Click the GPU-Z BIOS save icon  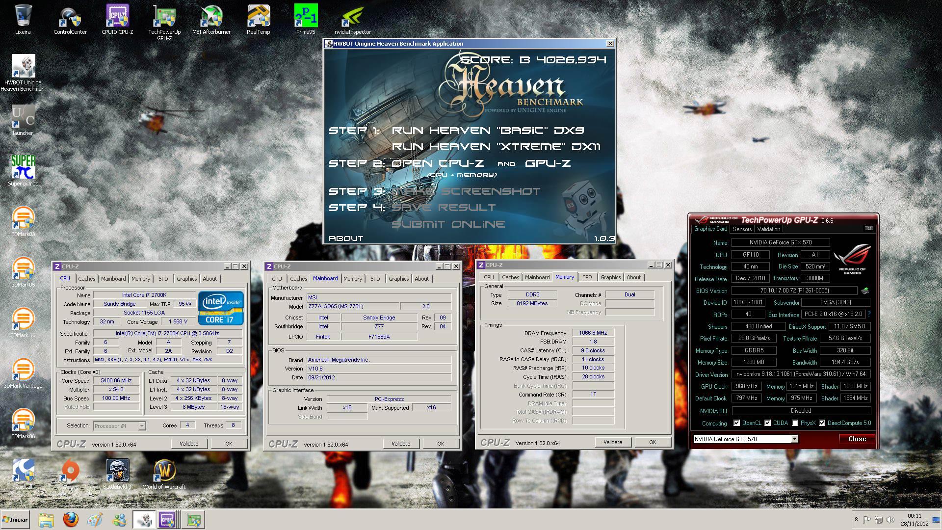pyautogui.click(x=865, y=291)
